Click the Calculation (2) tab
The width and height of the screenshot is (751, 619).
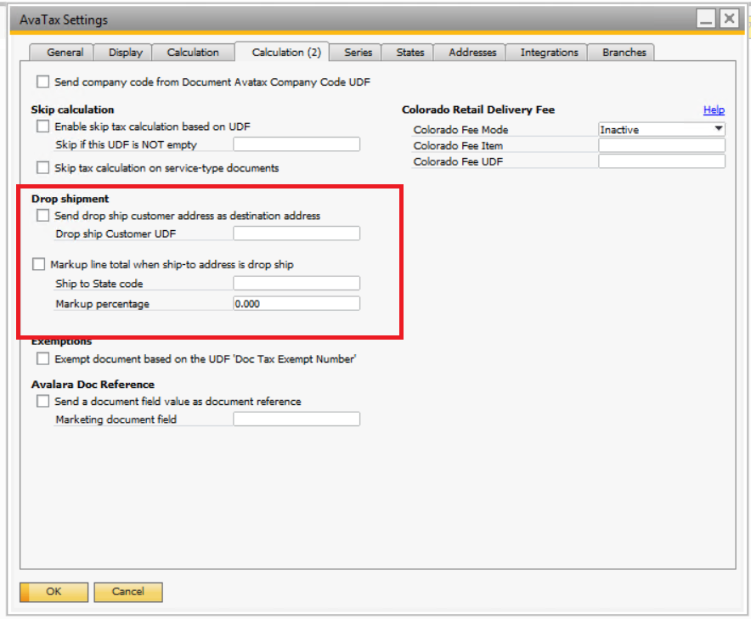(283, 52)
